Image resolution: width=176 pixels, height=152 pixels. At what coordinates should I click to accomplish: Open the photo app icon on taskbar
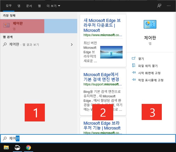pyautogui.click(x=17, y=147)
